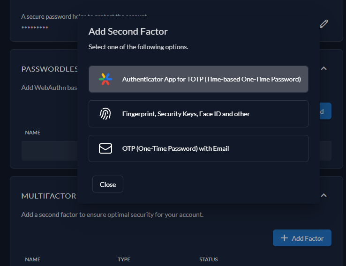Click the NAME header in Passwordless table
This screenshot has height=266, width=346.
(x=33, y=133)
